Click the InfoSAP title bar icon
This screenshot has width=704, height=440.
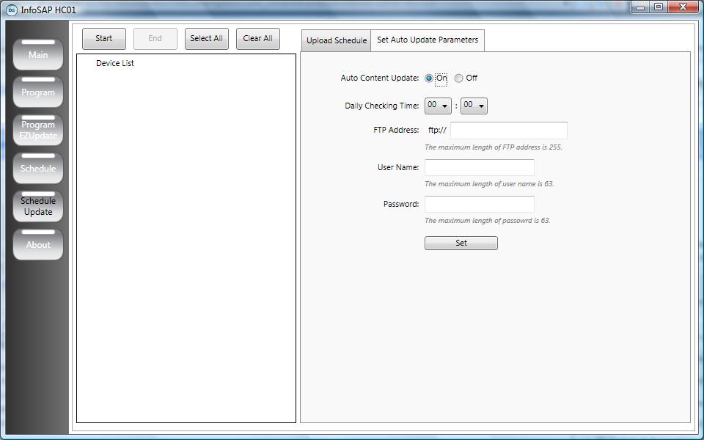pos(12,10)
